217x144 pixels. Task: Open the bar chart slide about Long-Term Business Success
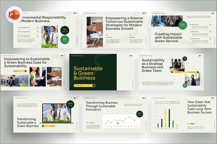184,114
